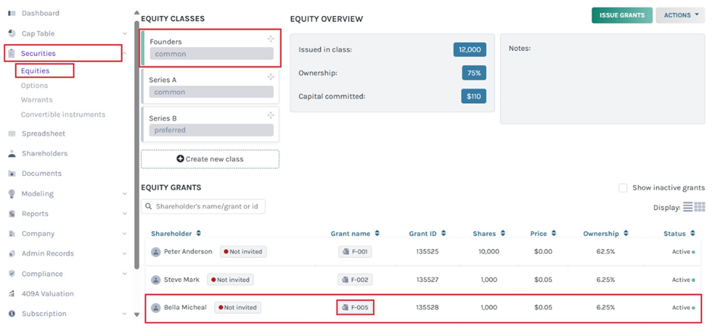Go to the Spreadsheet page

pos(43,134)
